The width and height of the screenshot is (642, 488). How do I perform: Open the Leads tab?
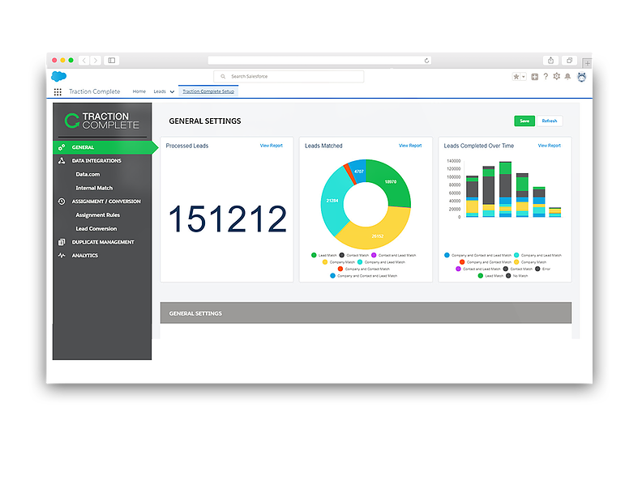[x=160, y=91]
